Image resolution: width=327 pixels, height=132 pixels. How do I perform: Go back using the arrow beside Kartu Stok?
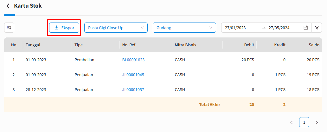click(x=8, y=6)
